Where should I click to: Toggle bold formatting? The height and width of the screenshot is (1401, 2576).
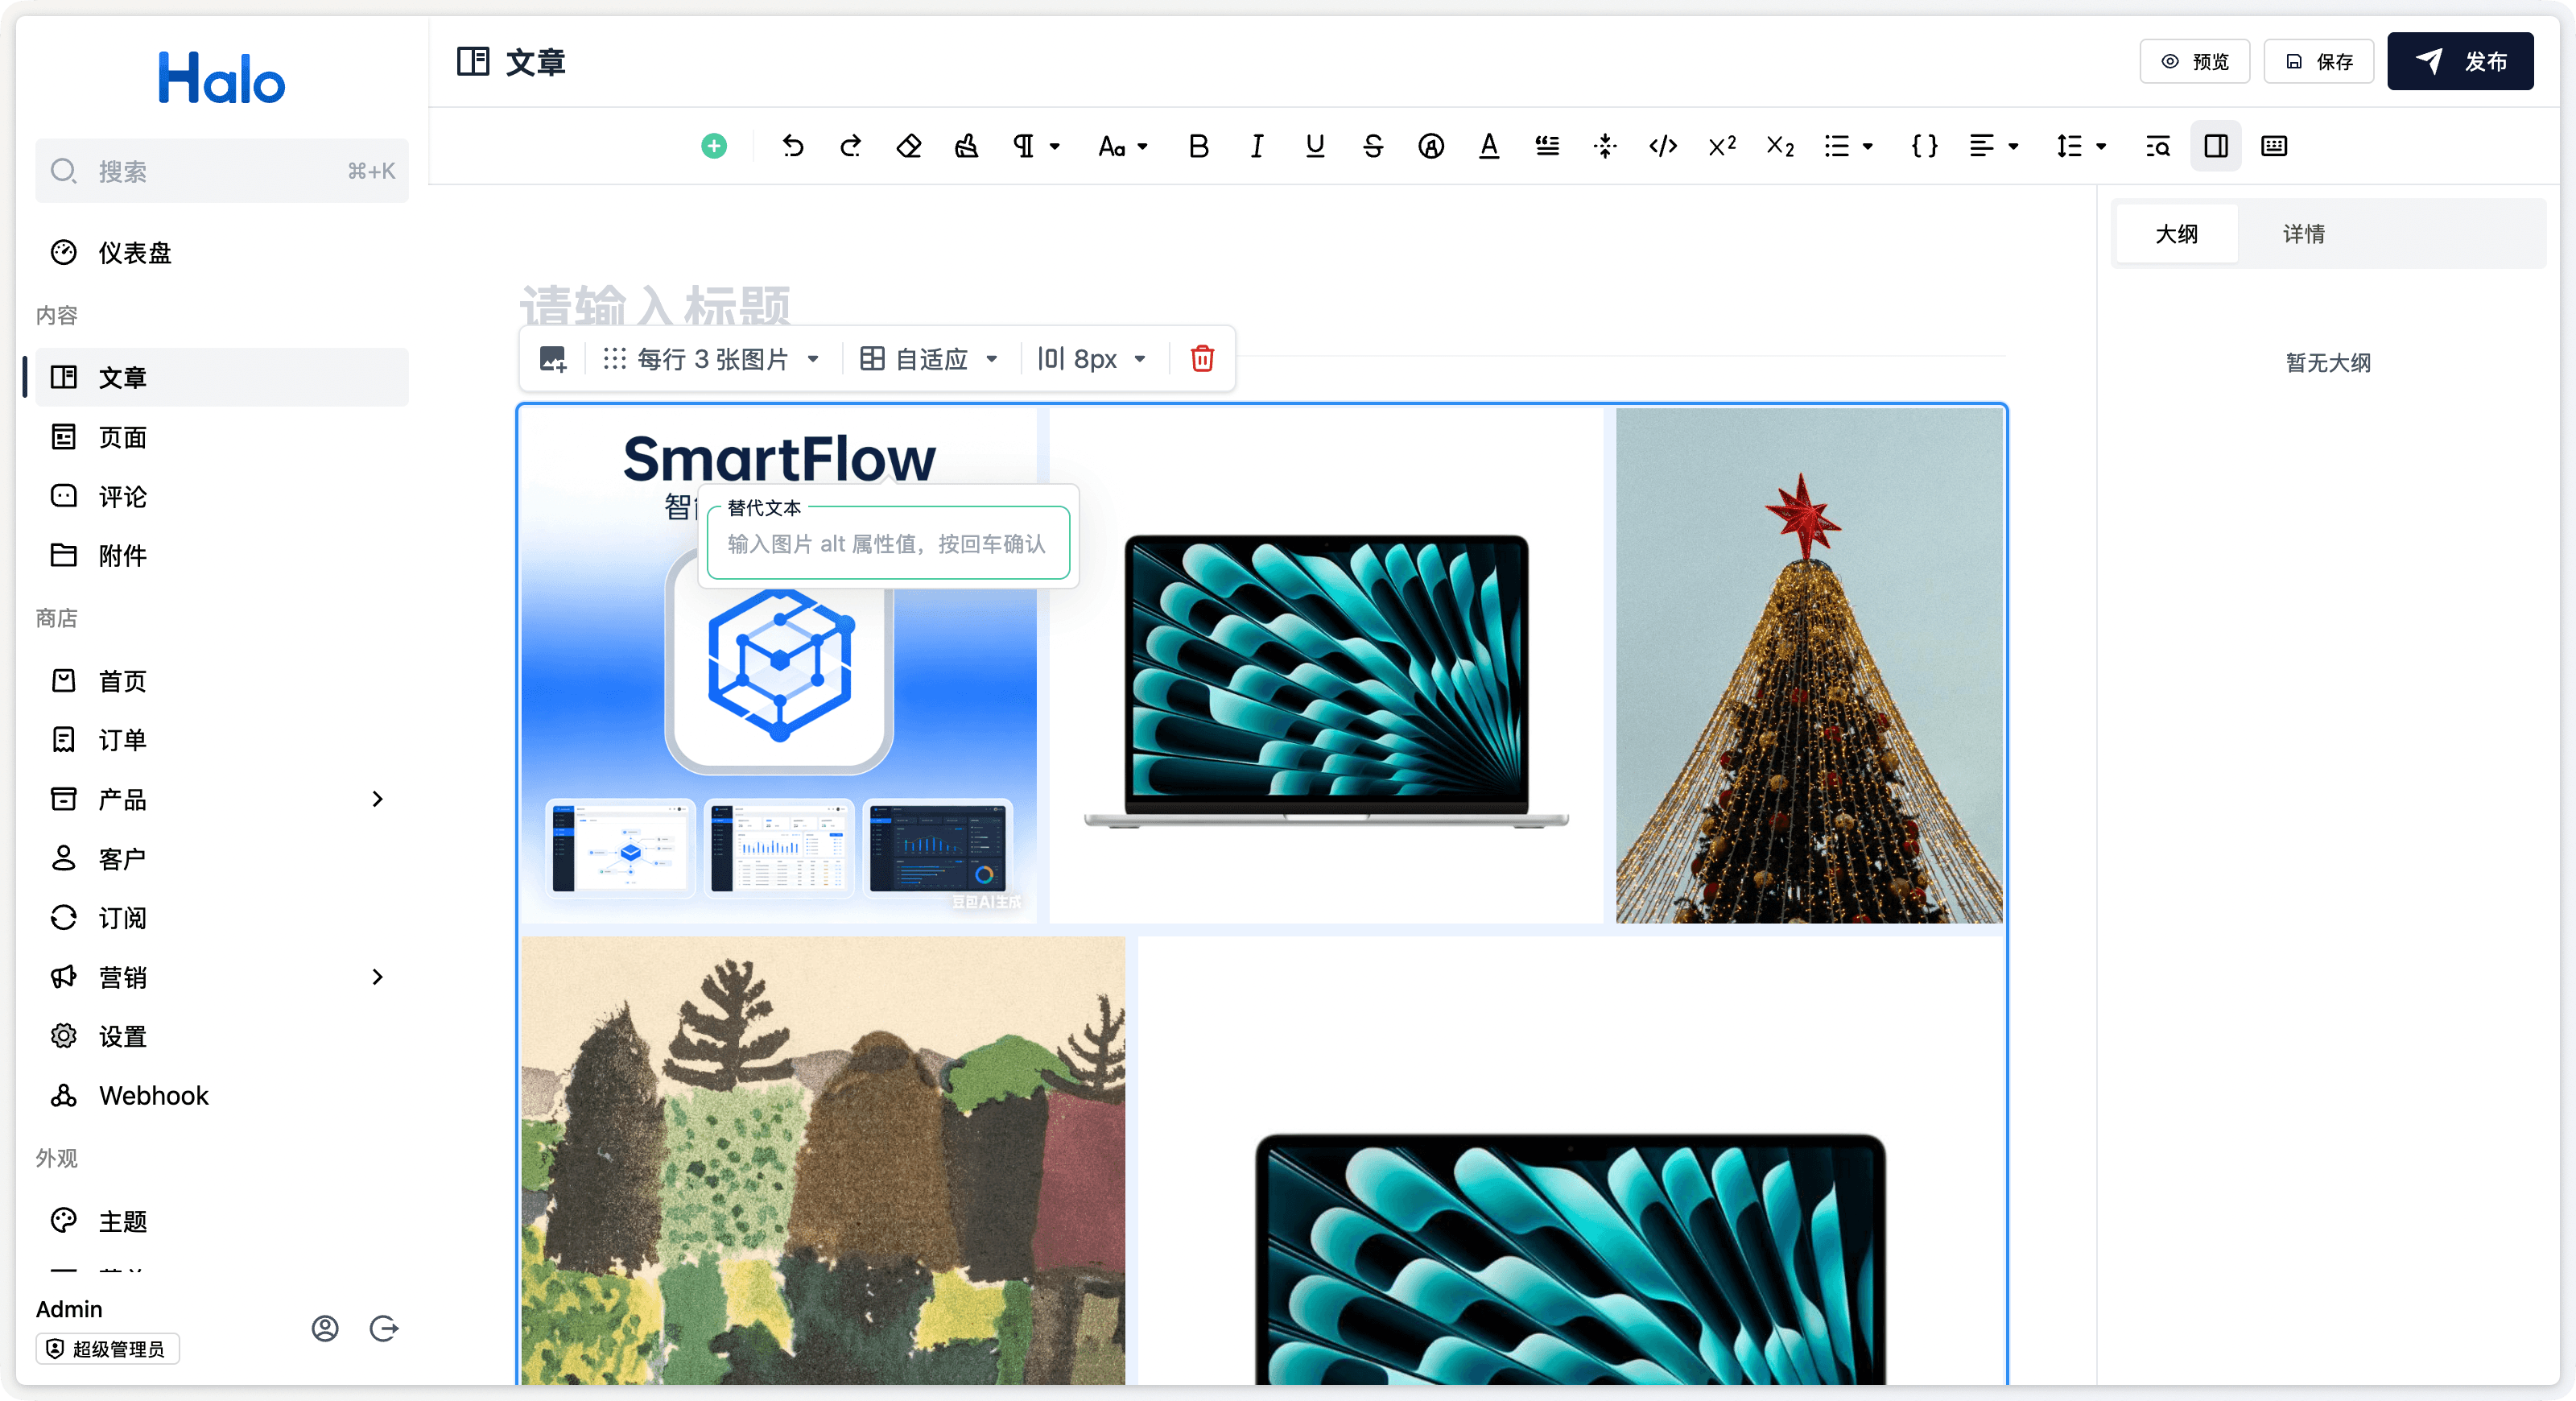(1198, 146)
